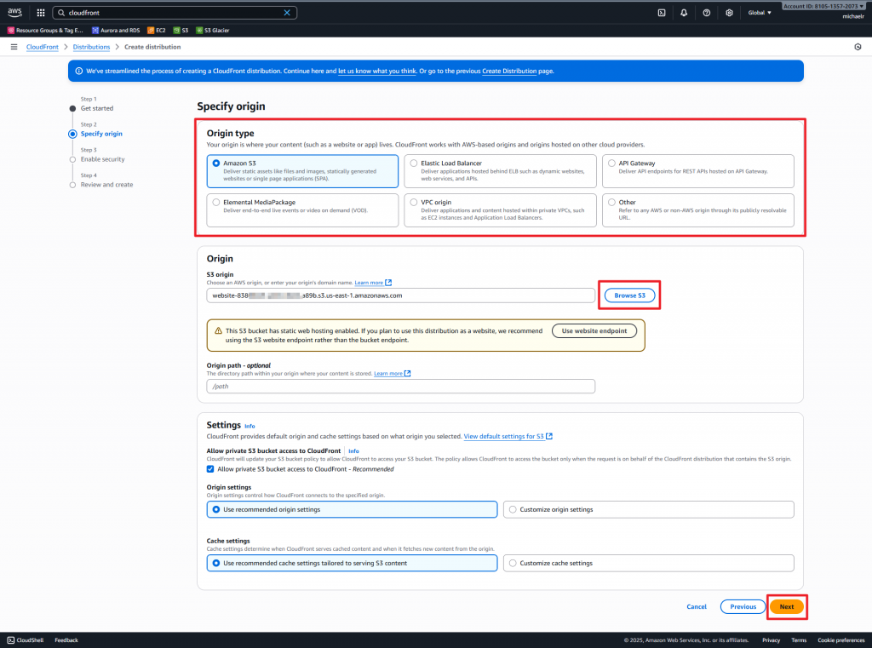Open Settings Info link
The height and width of the screenshot is (648, 872).
point(250,426)
